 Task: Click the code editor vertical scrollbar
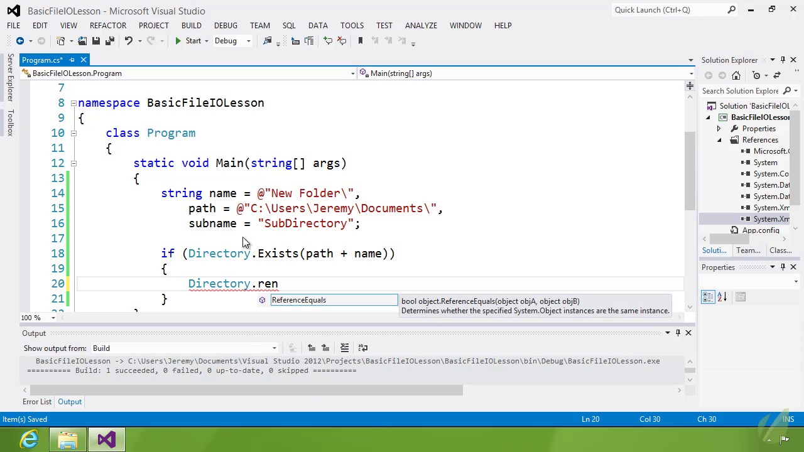point(690,171)
